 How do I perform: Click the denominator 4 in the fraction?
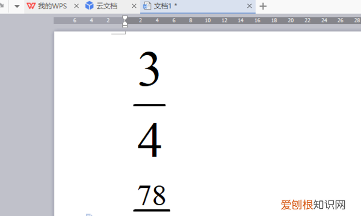click(x=149, y=140)
